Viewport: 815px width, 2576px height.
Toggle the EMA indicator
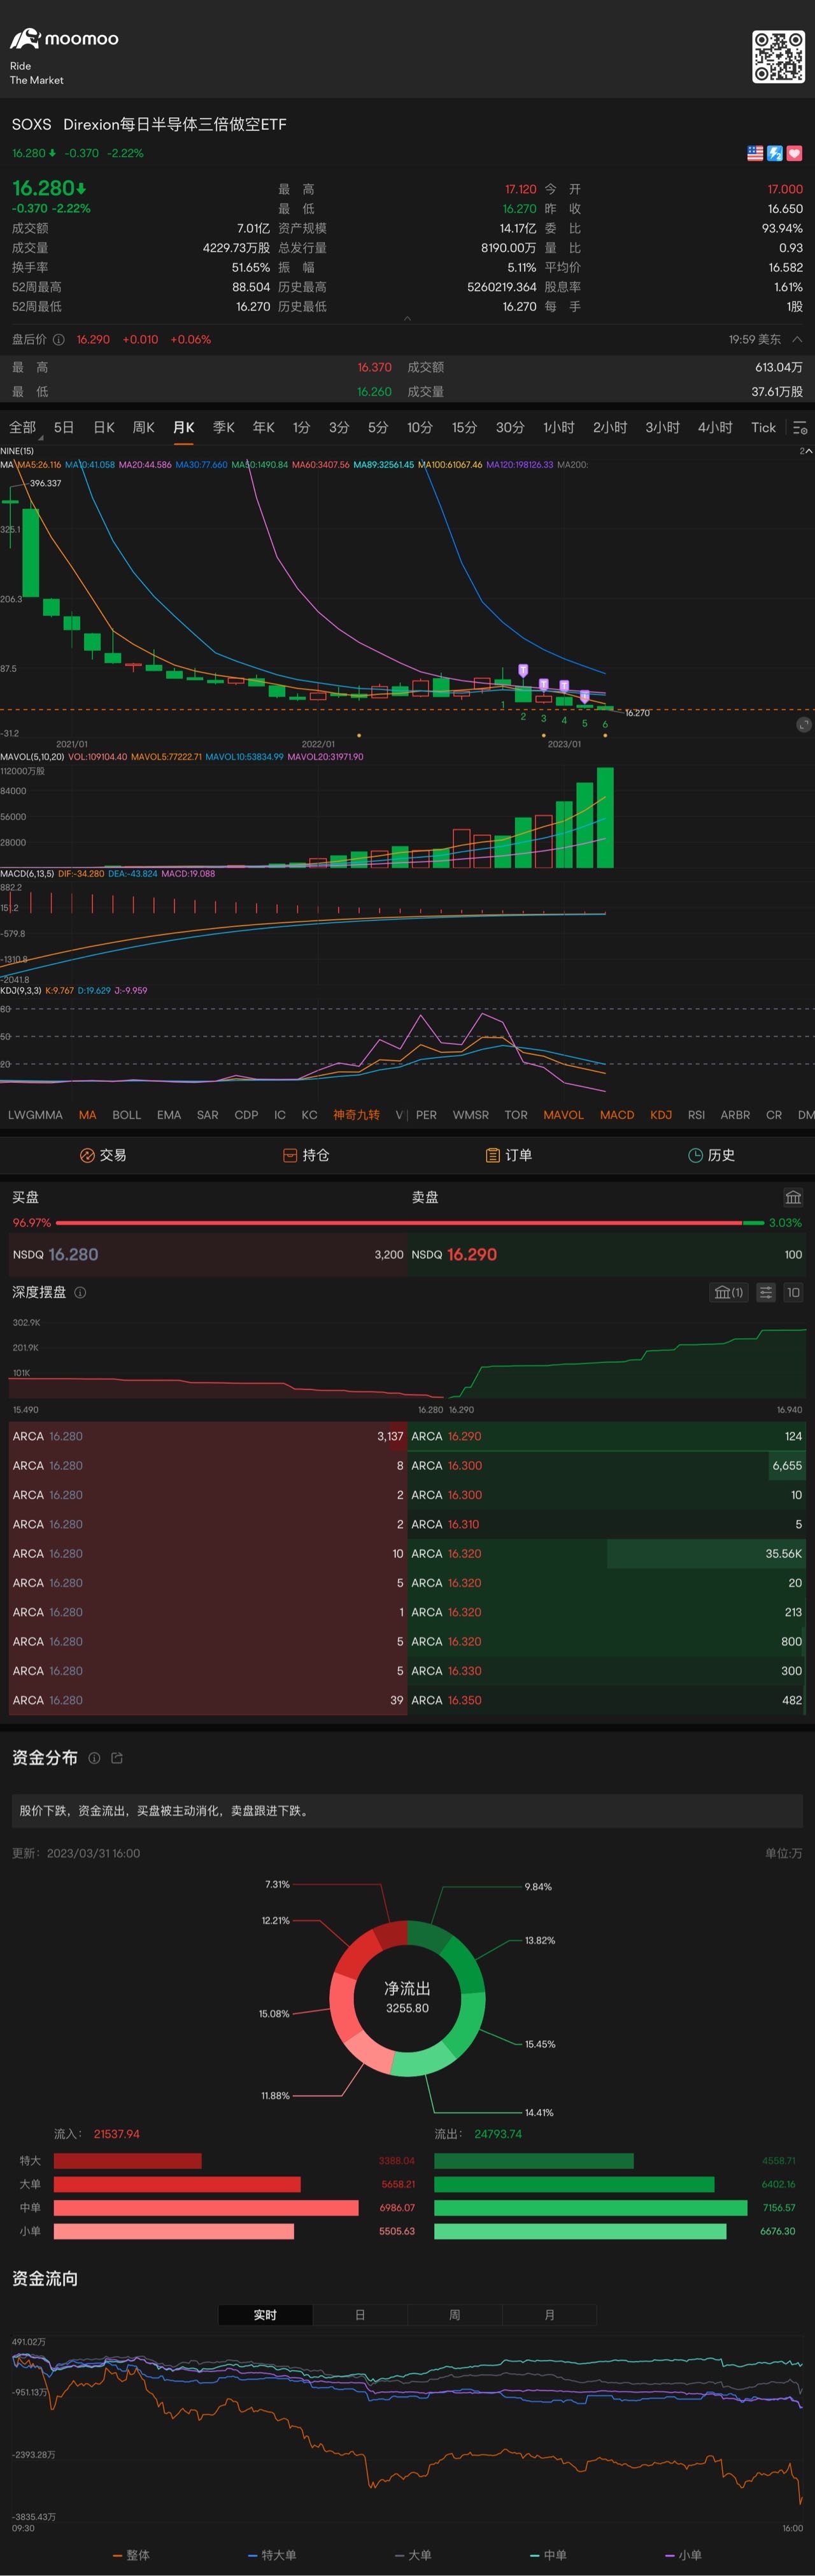point(169,1114)
